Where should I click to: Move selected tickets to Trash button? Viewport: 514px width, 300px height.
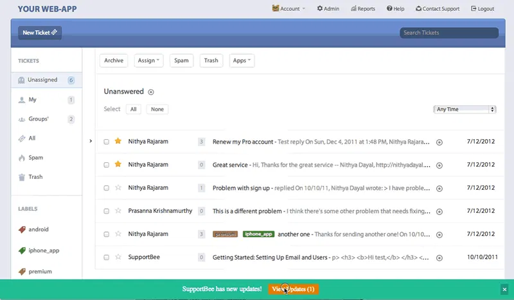point(211,60)
